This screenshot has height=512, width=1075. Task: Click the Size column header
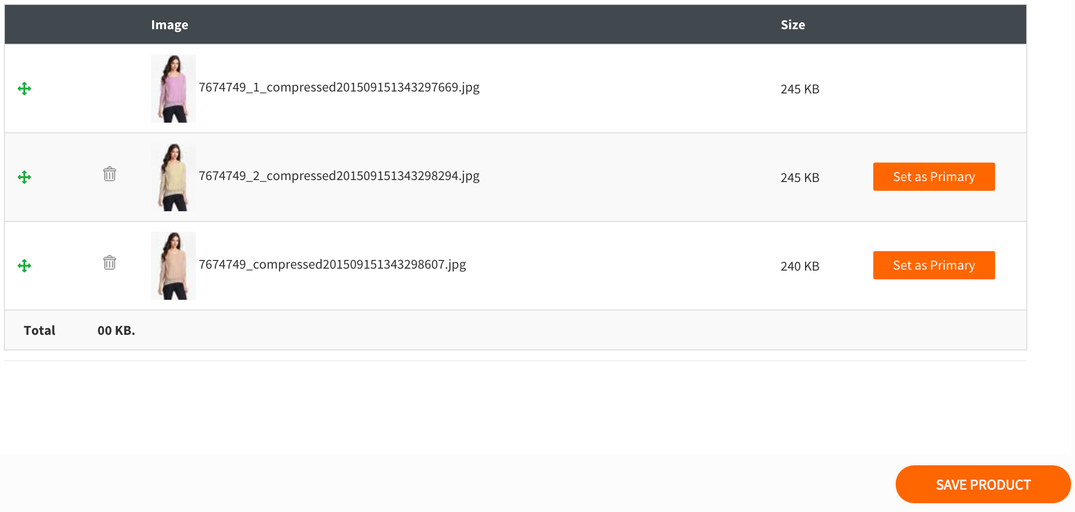click(792, 25)
